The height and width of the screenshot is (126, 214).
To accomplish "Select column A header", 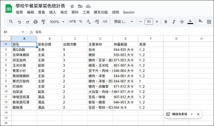I will pyautogui.click(x=24, y=39).
